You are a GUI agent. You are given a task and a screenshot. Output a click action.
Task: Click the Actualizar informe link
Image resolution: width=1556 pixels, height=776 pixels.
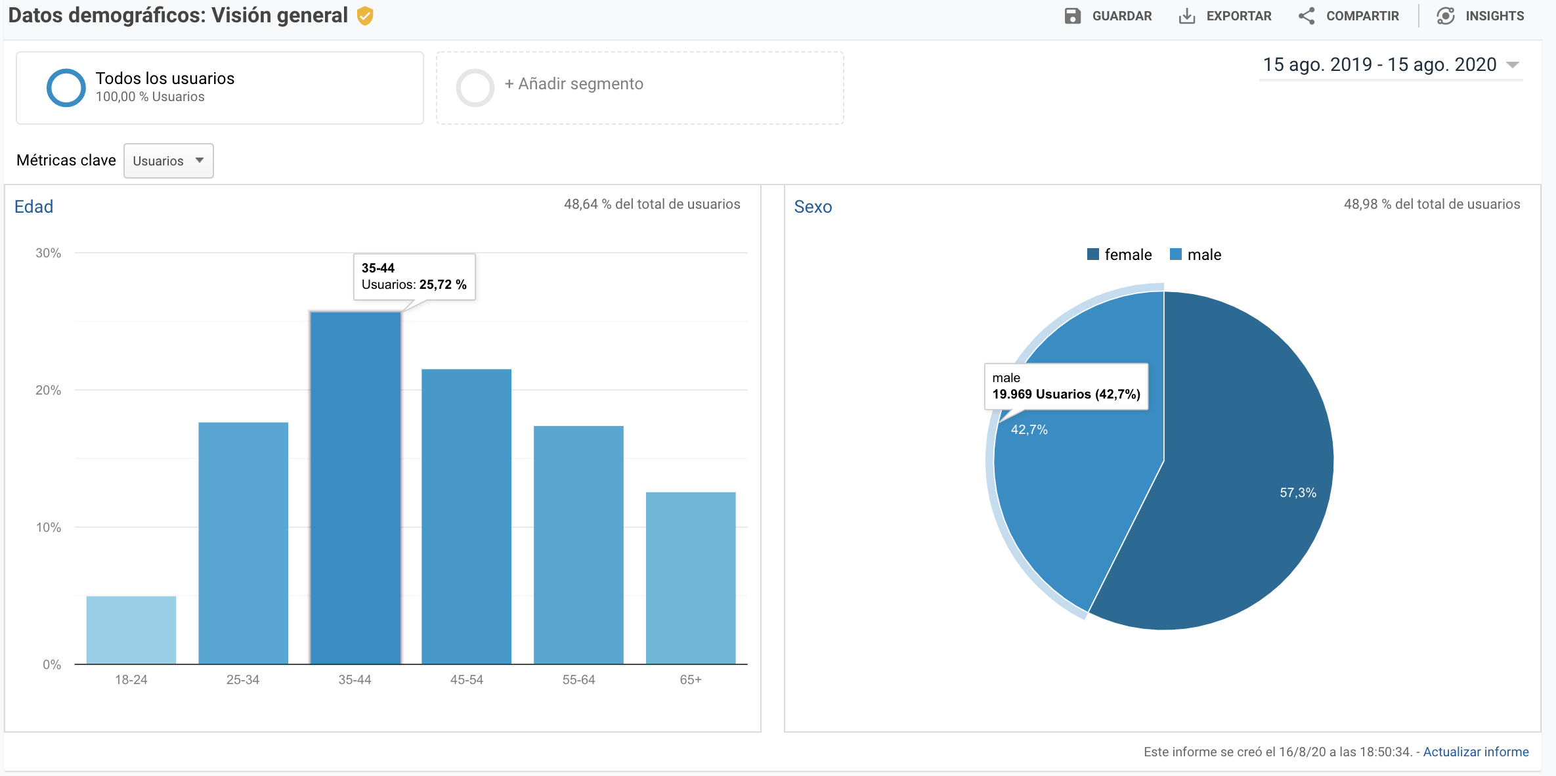[1475, 752]
